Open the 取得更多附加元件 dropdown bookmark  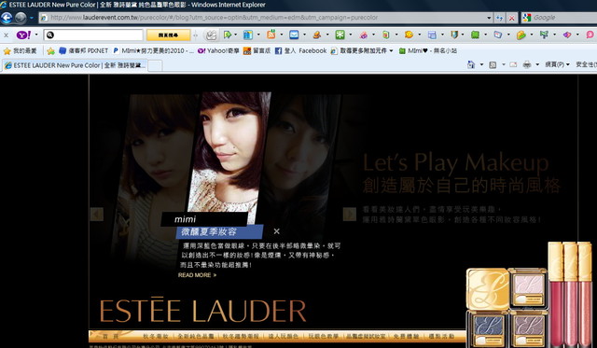[x=361, y=50]
